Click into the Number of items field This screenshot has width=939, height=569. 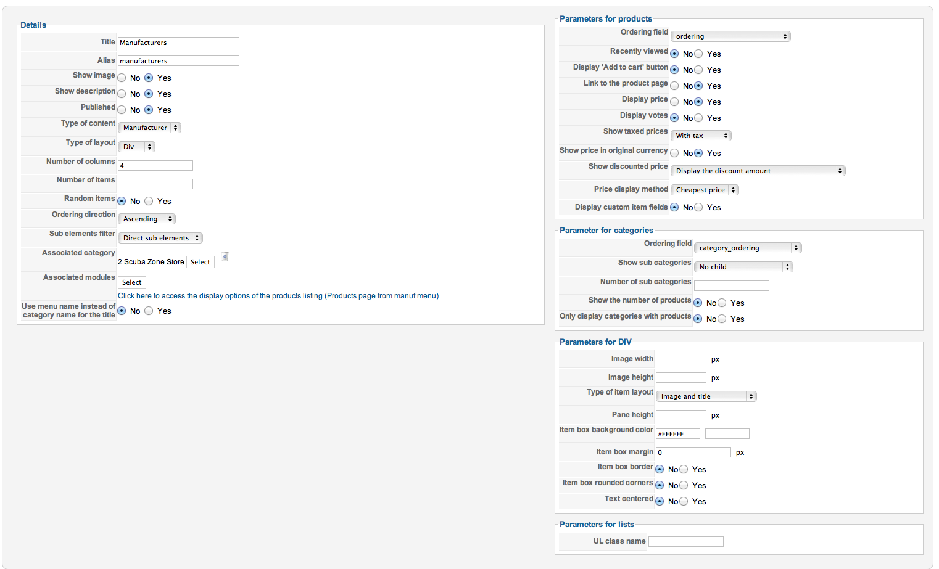point(155,184)
